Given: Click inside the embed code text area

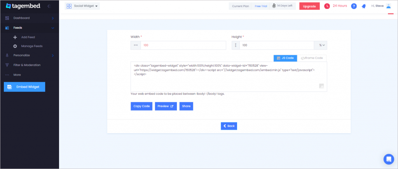Looking at the screenshot, I should click(229, 77).
